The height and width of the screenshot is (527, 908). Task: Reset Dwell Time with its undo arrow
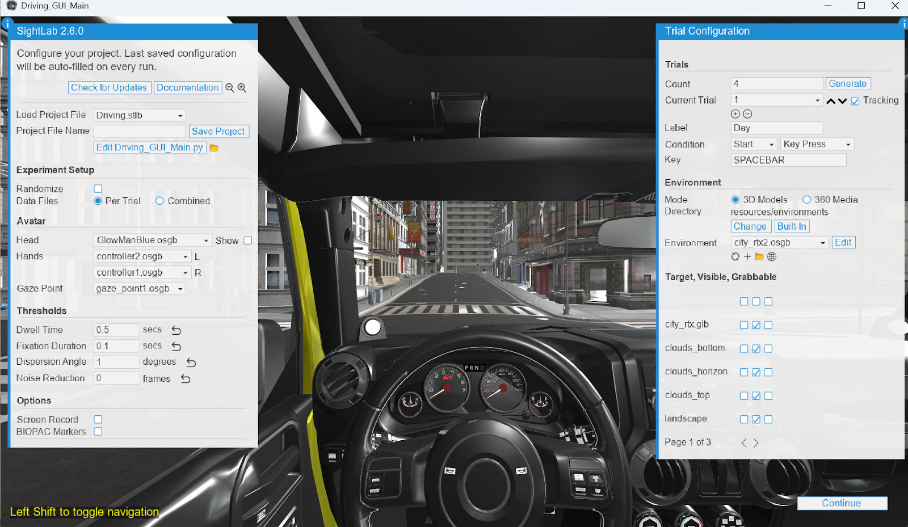176,330
